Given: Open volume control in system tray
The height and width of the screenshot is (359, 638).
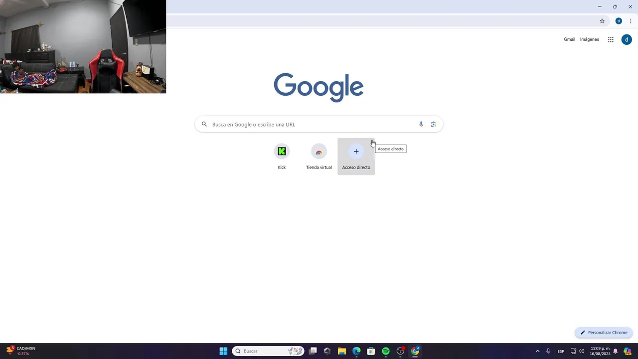Looking at the screenshot, I should 581,351.
